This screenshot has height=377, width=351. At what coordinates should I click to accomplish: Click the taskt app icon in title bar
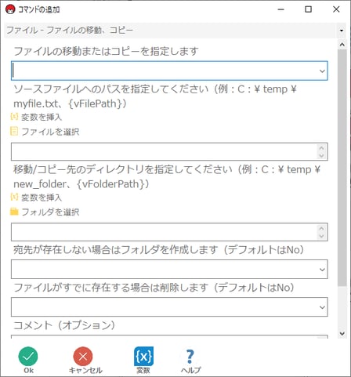10,9
